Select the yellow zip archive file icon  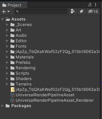coord(13,90)
